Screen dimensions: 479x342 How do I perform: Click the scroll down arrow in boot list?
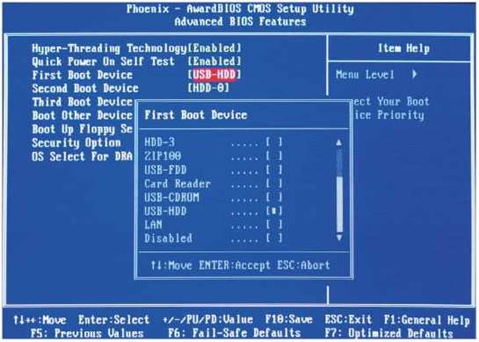tap(339, 237)
